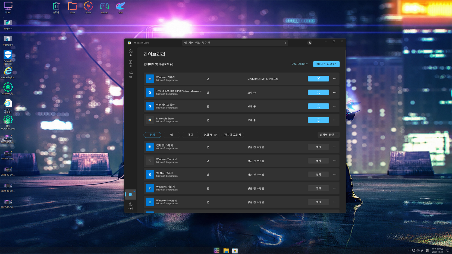The image size is (452, 254).
Task: Open Windows Terminal with 열기 button
Action: click(x=318, y=161)
